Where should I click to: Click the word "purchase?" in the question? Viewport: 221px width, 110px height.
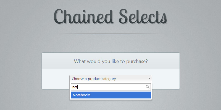click(x=137, y=61)
